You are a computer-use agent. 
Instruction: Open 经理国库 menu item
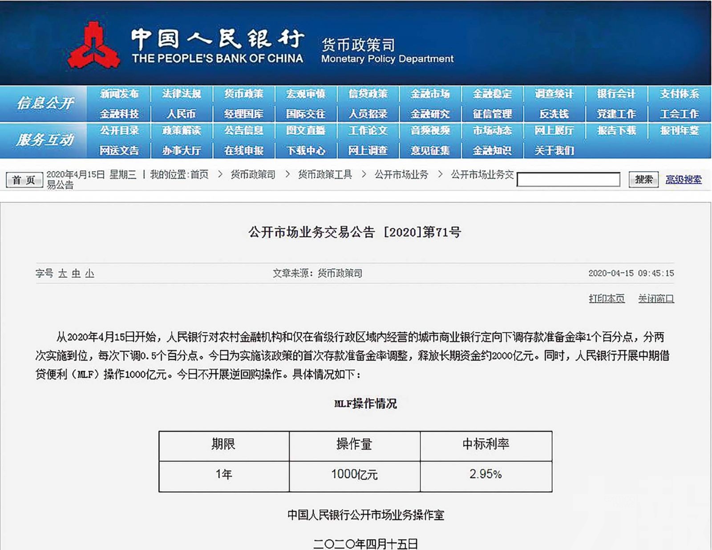[x=243, y=114]
